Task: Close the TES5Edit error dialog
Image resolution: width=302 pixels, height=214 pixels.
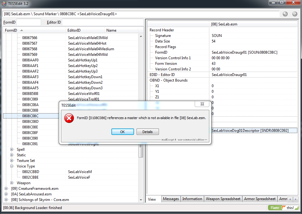Action: point(202,104)
